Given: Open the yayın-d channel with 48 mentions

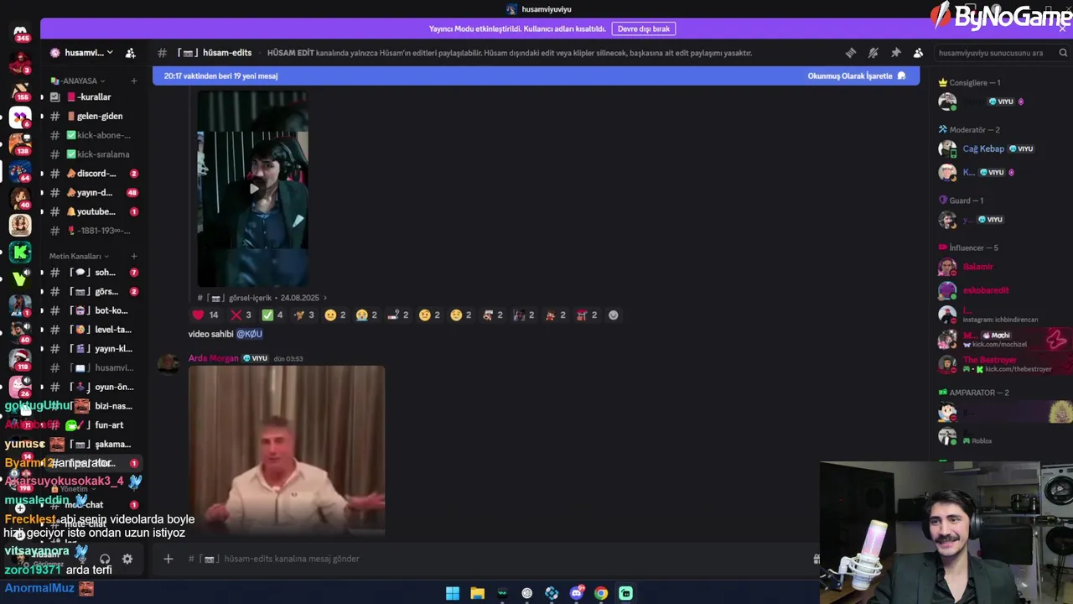Looking at the screenshot, I should coord(93,193).
